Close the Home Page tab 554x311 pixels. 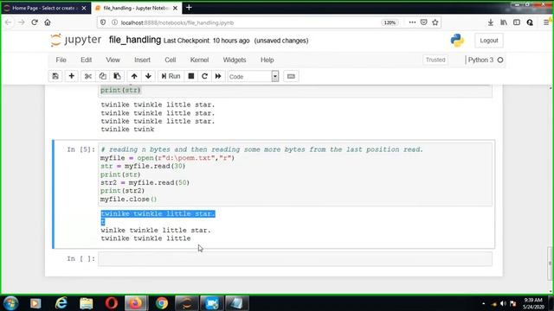pyautogui.click(x=84, y=8)
